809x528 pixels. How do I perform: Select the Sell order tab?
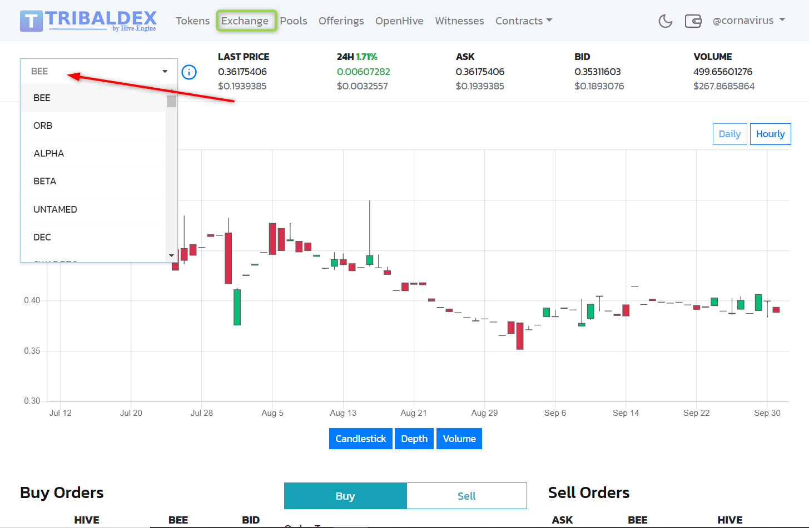pyautogui.click(x=466, y=496)
